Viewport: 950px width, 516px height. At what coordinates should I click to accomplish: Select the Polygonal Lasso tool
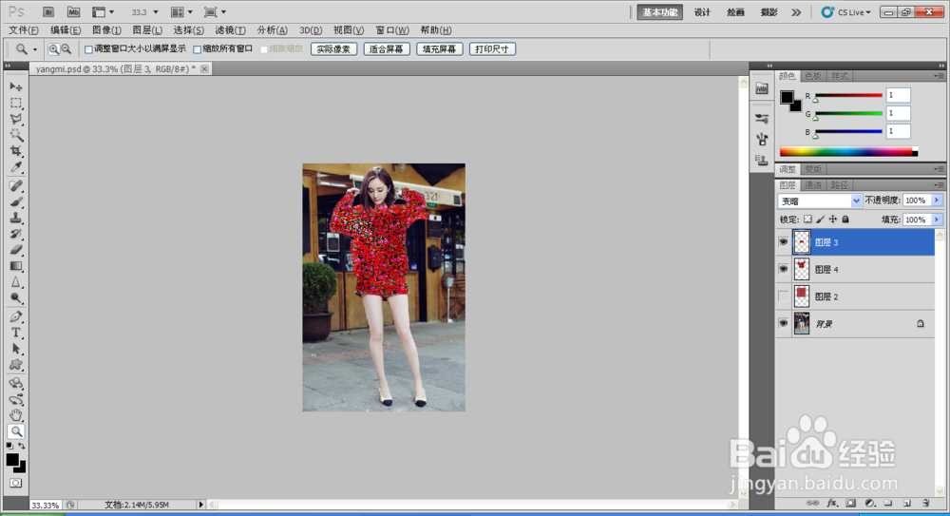[x=16, y=119]
